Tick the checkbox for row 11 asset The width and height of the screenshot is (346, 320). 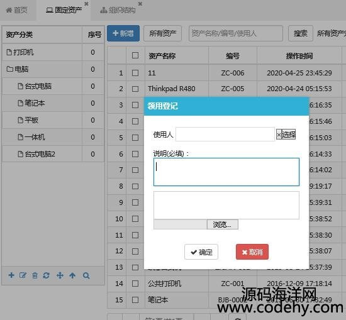pos(135,235)
